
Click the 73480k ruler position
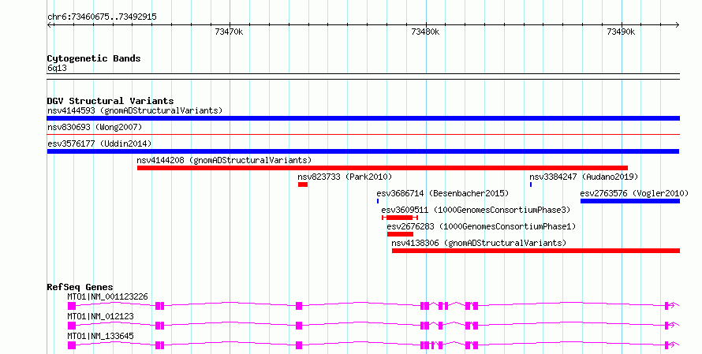click(x=425, y=32)
